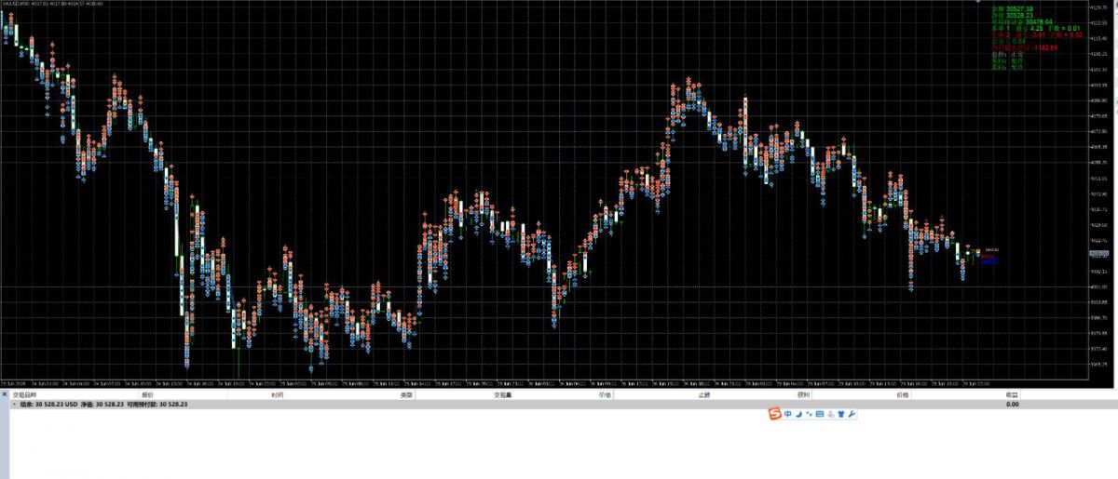1118x479 pixels.
Task: Sort by the 报价 column header
Action: [148, 394]
